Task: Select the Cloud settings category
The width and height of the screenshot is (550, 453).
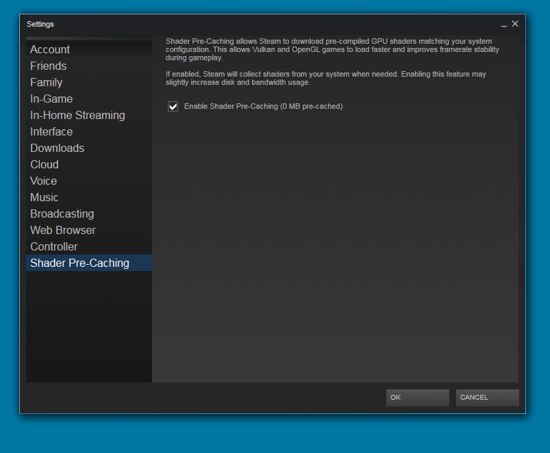Action: click(x=45, y=164)
